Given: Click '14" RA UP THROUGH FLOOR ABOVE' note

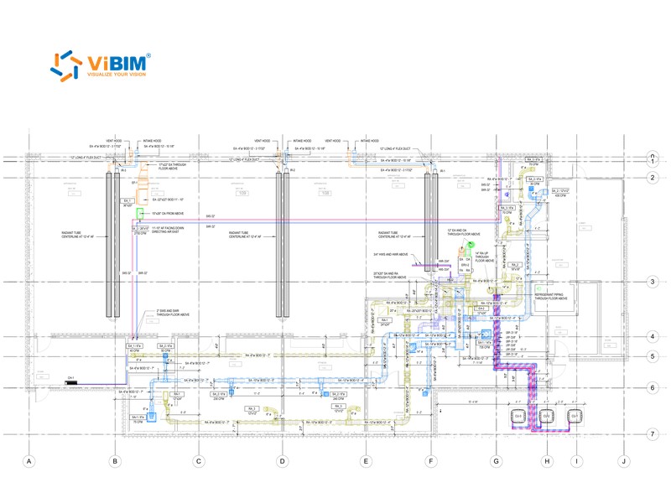Looking at the screenshot, I should coord(485,257).
